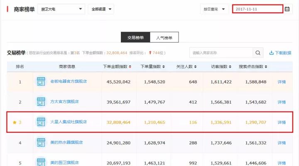
Task: Click the value 1,548,520
Action: [154, 82]
